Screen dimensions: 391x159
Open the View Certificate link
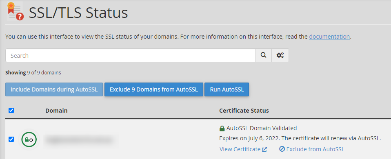pos(243,149)
